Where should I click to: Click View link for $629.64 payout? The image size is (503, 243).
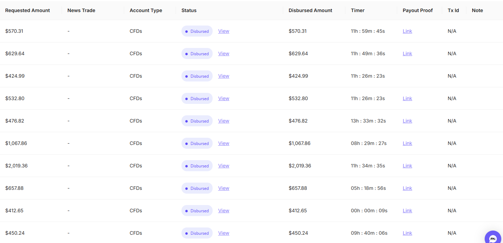coord(223,54)
